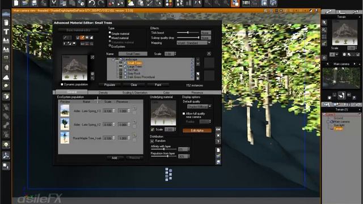Toggle checkbox of Large Trees layer
This screenshot has width=363, height=204.
[125, 66]
